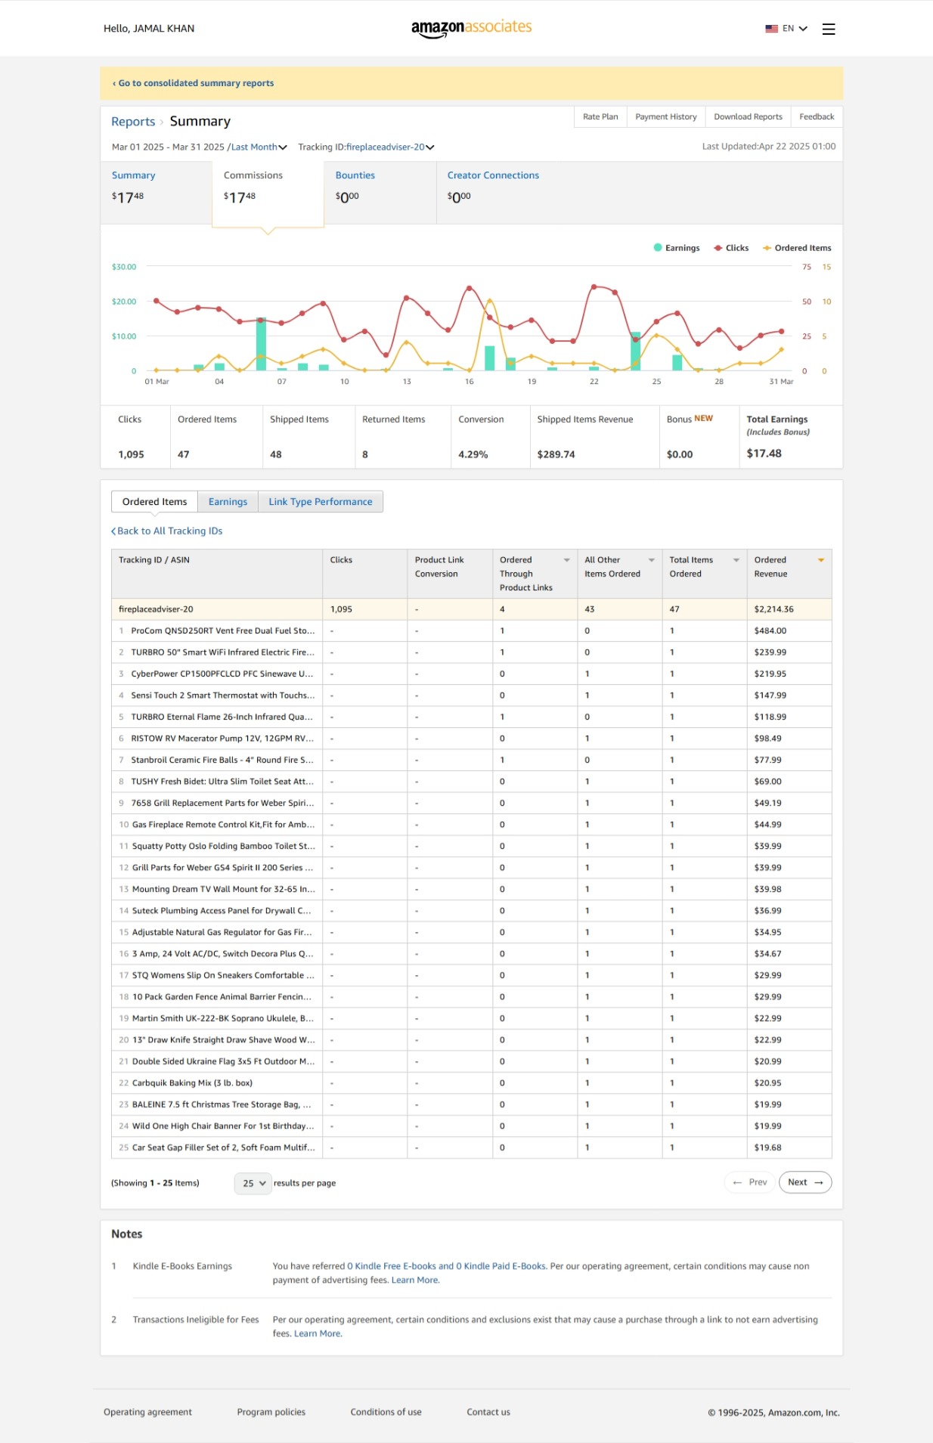This screenshot has width=933, height=1443.
Task: Click Car Seat Gap Filler product row
Action: (x=471, y=1147)
